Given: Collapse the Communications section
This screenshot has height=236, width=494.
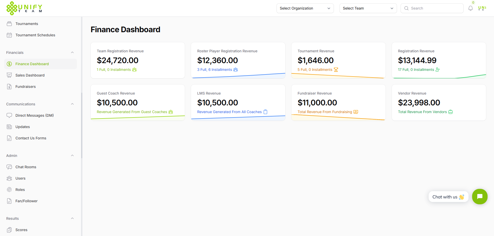Looking at the screenshot, I should pyautogui.click(x=72, y=104).
